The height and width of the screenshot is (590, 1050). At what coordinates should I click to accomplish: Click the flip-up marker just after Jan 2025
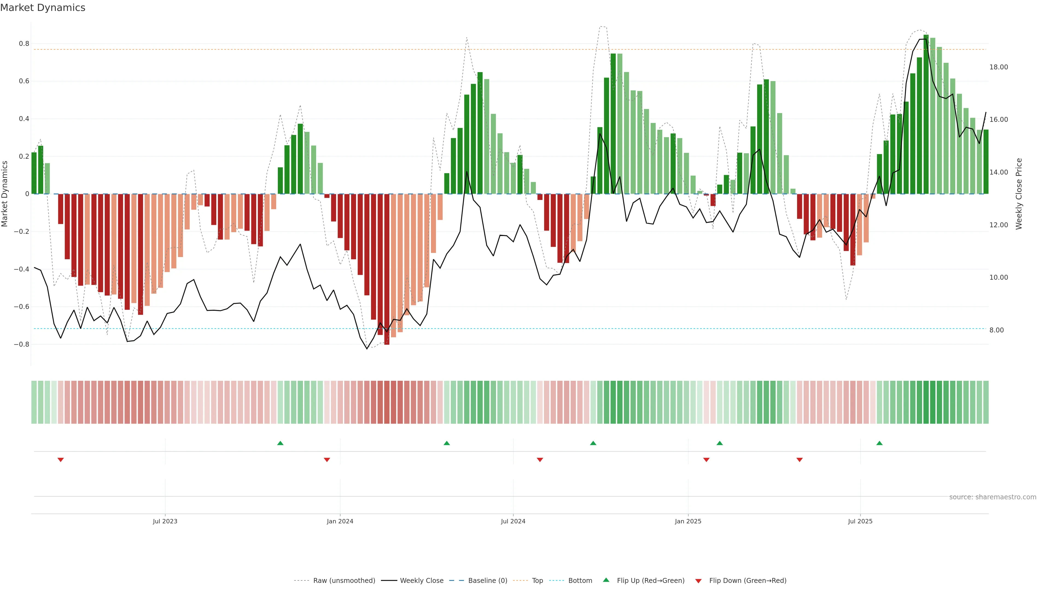pos(720,443)
